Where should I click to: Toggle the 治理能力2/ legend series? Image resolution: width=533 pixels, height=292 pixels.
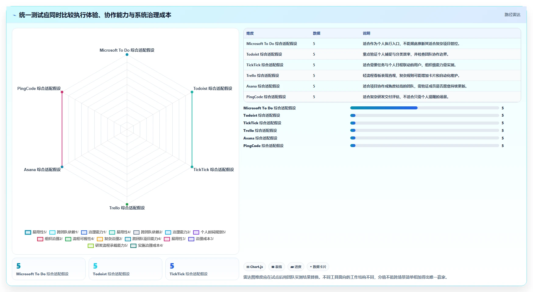point(178,232)
